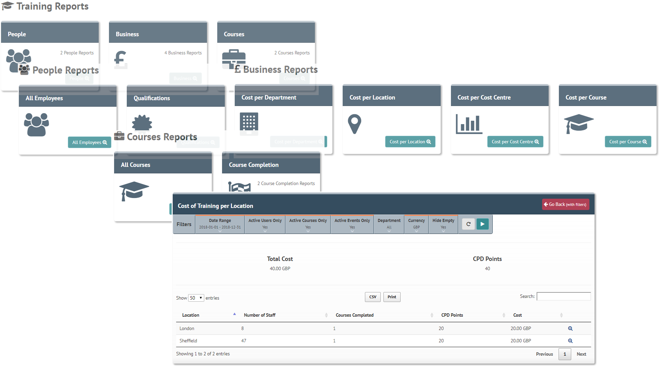The width and height of the screenshot is (661, 368).
Task: Click the 40.00 GBP Total Cost value
Action: click(x=280, y=268)
